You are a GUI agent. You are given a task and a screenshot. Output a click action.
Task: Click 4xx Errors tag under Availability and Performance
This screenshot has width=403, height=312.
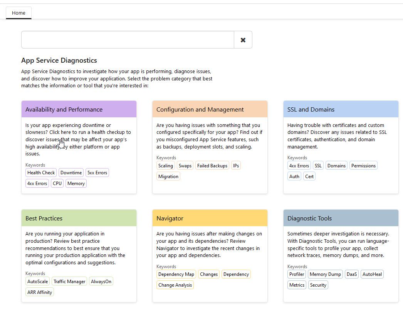point(37,184)
